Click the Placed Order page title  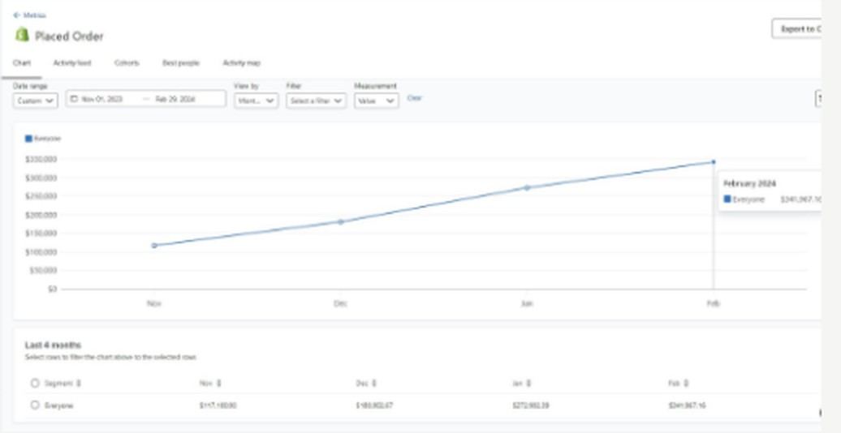pos(69,36)
